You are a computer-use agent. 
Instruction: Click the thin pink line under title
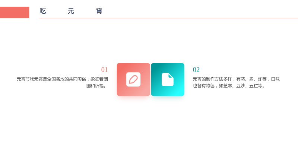click(x=169, y=18)
